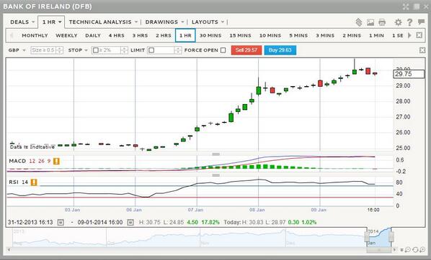Click the RSI warning icon
The width and height of the screenshot is (431, 260).
34,182
